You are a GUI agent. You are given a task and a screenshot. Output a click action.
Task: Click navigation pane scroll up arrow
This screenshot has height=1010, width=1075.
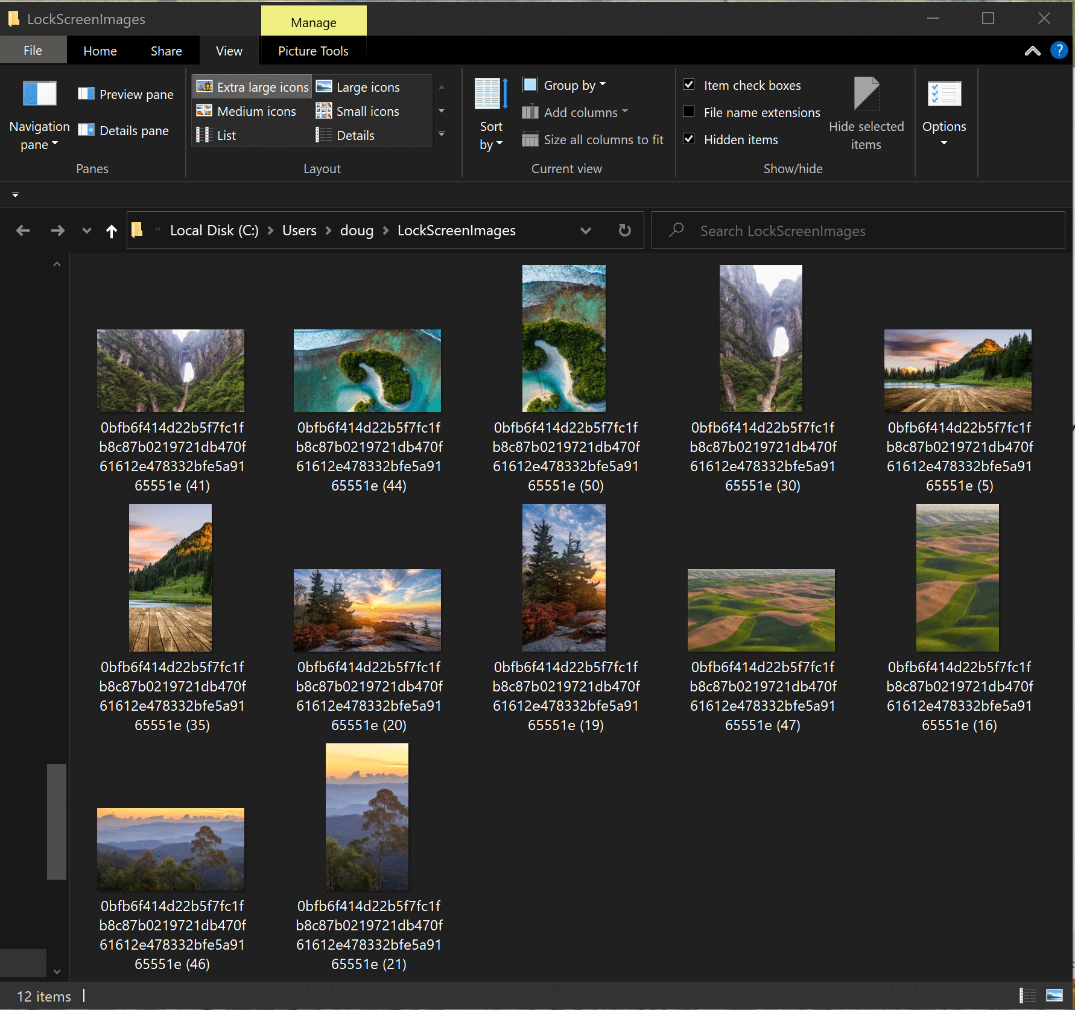coord(57,264)
